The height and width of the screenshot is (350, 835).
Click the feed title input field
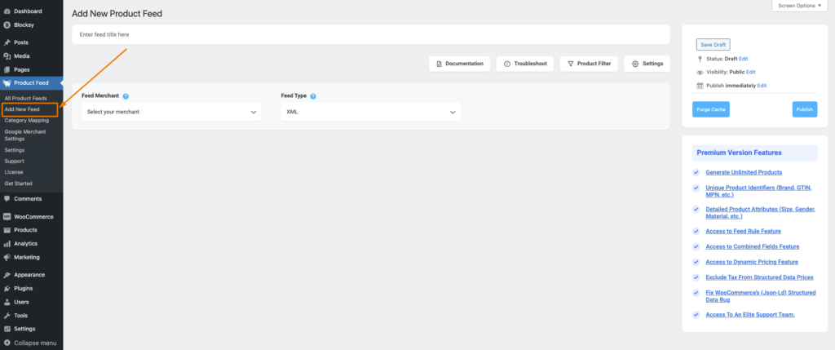pyautogui.click(x=371, y=34)
